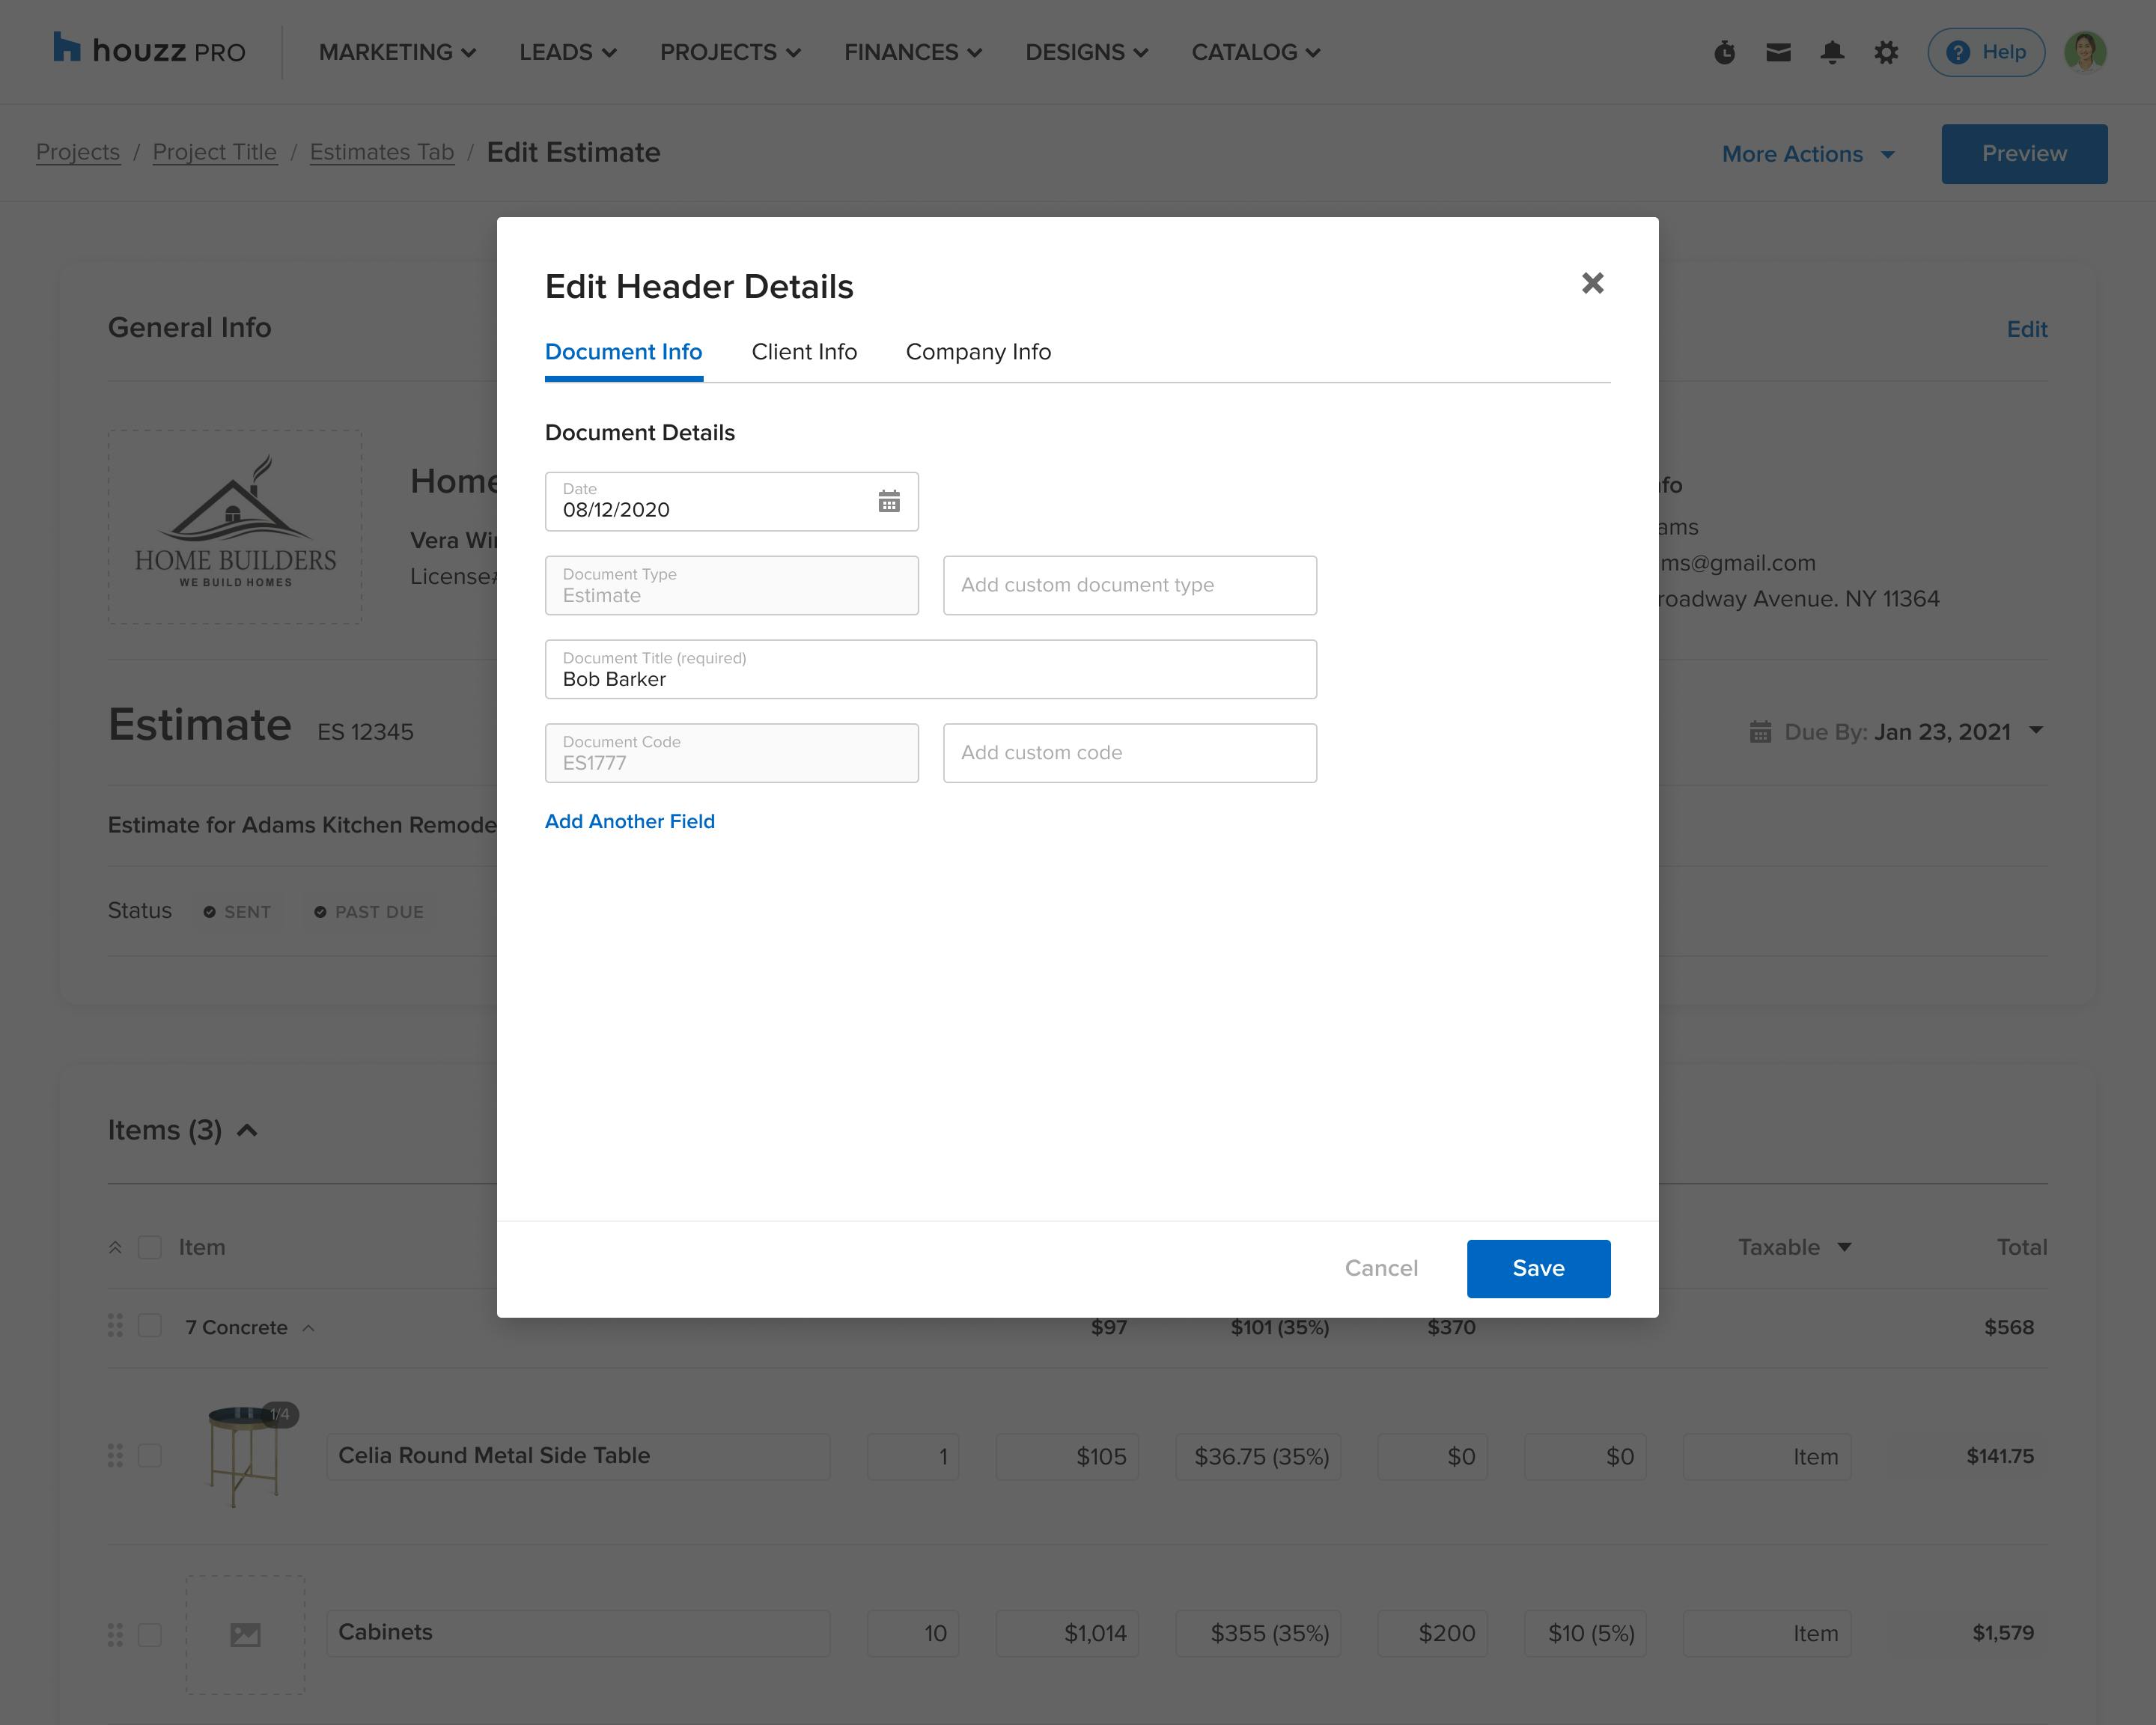The image size is (2156, 1725).
Task: Click the Help button
Action: click(1986, 52)
